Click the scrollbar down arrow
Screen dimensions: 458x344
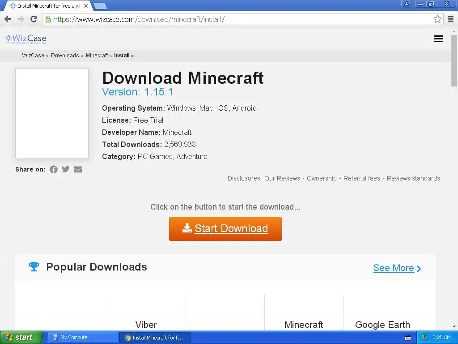(x=454, y=326)
